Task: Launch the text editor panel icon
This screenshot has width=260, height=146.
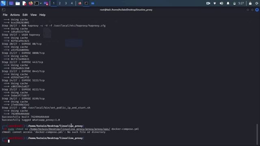Action: (x=24, y=3)
